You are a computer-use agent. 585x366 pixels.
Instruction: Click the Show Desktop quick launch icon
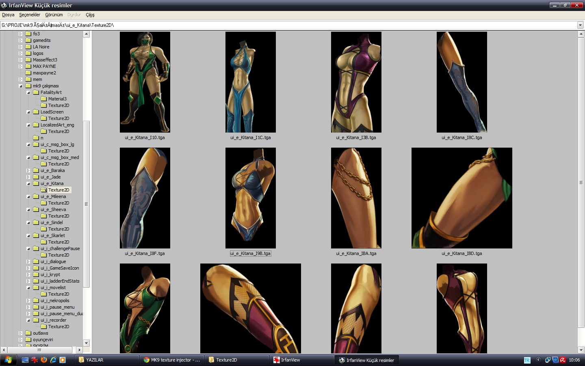click(25, 360)
